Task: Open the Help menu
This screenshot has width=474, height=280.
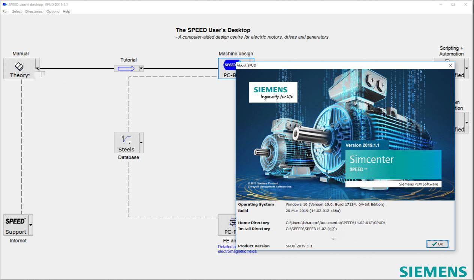Action: (x=66, y=11)
